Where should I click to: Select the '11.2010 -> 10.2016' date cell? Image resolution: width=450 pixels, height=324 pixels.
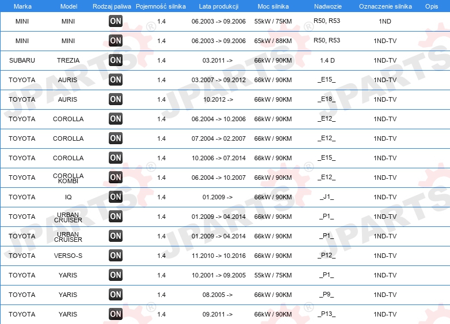pyautogui.click(x=219, y=256)
